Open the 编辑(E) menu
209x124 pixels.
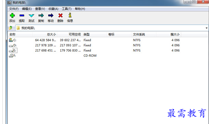point(27,9)
